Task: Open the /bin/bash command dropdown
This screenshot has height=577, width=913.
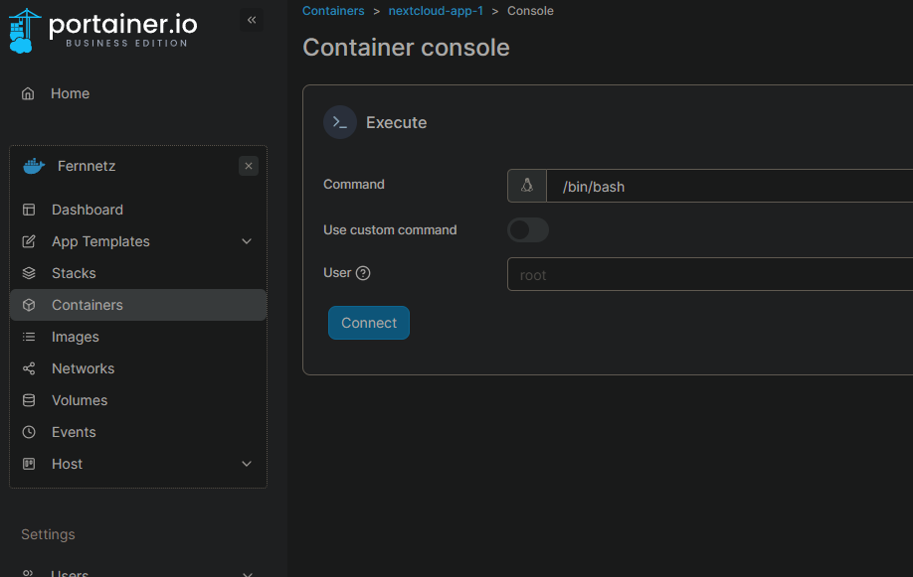Action: [726, 186]
